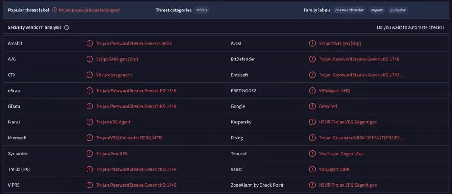Click the alert icon in the Symantec row

(x=90, y=153)
